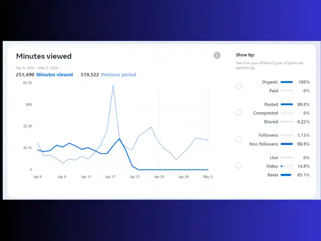The height and width of the screenshot is (241, 321).
Task: Click the current period peak near Apr 18
Action: (x=119, y=139)
